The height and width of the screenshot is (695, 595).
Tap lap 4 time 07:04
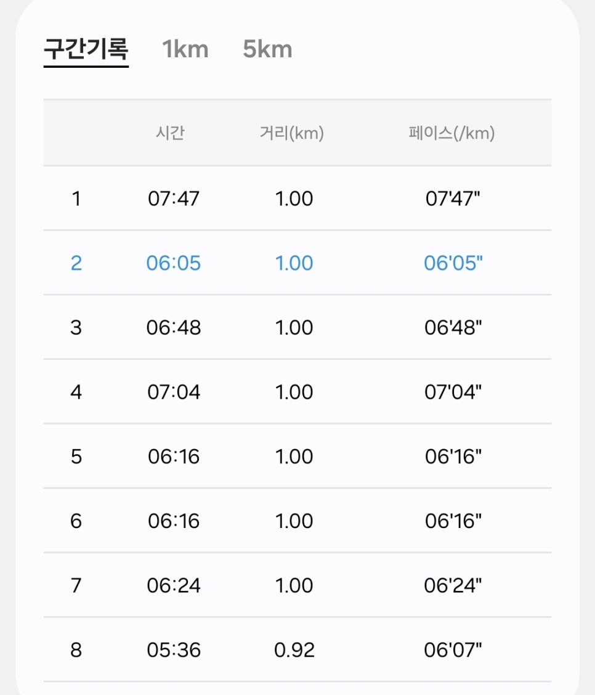tap(174, 392)
